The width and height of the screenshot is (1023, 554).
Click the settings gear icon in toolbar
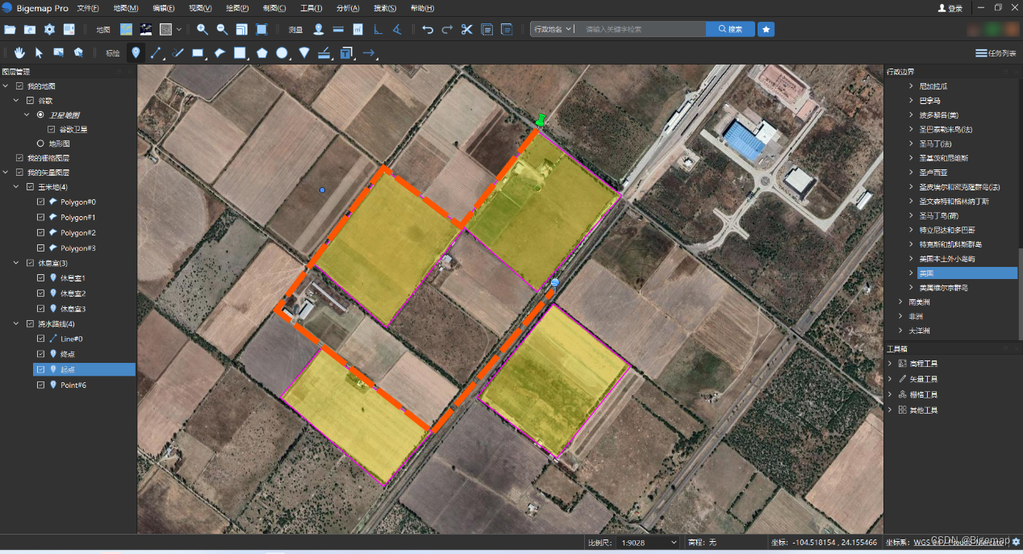click(x=49, y=29)
